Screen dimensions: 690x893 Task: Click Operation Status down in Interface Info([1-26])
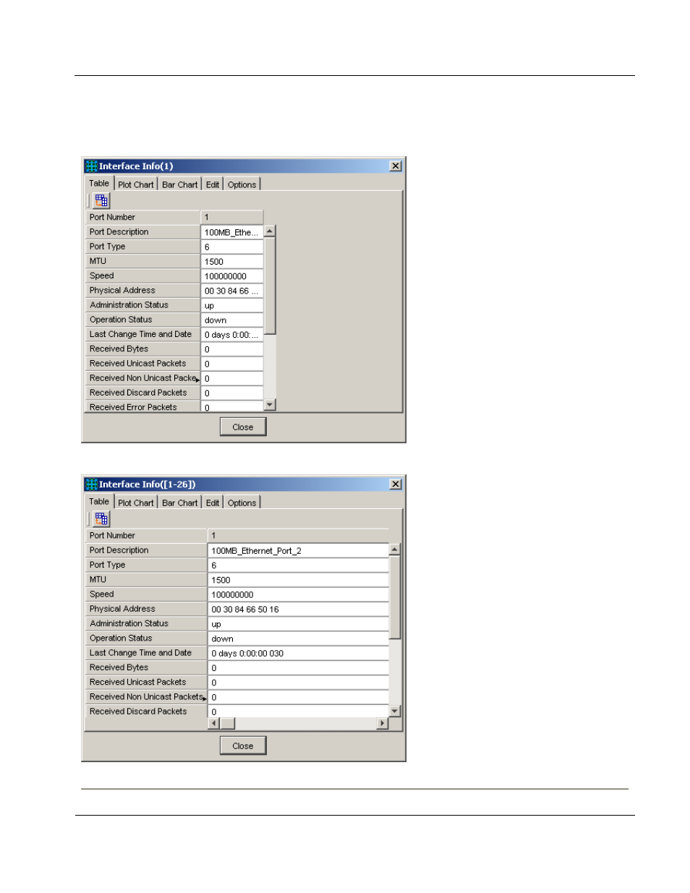click(x=298, y=638)
